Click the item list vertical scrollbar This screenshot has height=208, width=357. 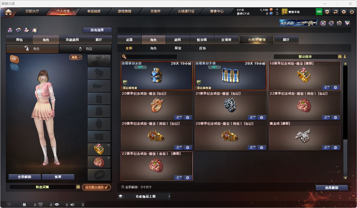pos(345,121)
